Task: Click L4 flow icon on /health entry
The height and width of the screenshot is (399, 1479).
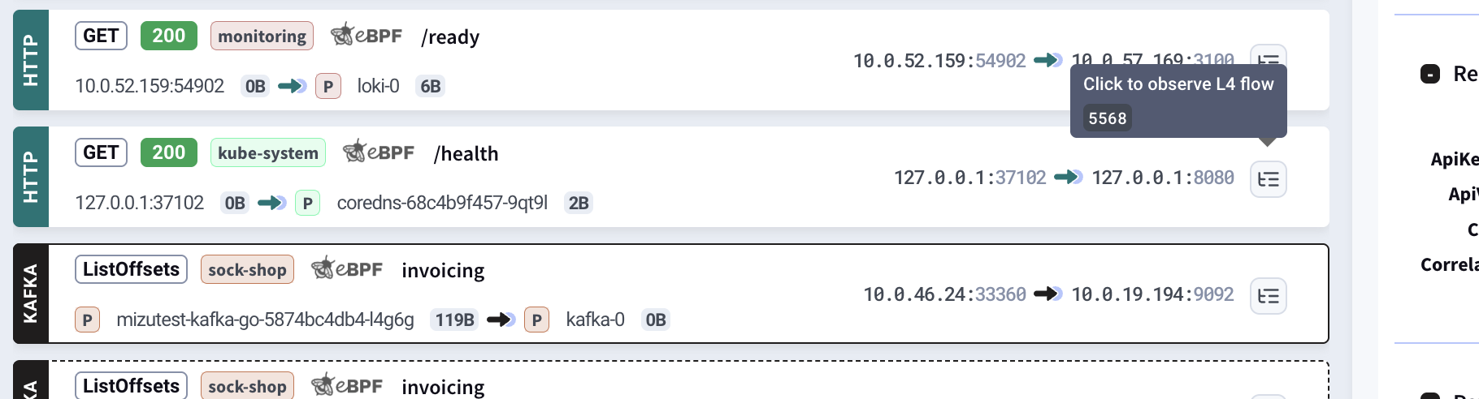Action: click(1268, 178)
